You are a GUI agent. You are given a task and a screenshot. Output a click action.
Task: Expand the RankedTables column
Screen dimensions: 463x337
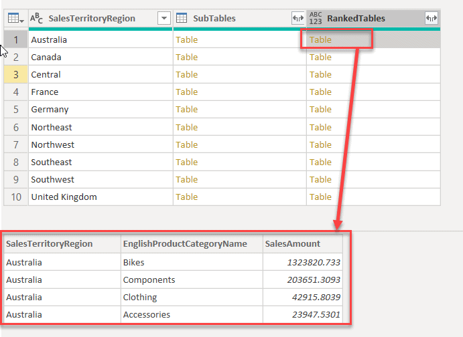coord(432,19)
